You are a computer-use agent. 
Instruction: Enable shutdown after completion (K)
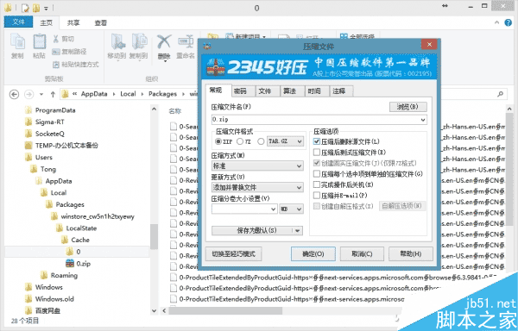[x=317, y=184]
